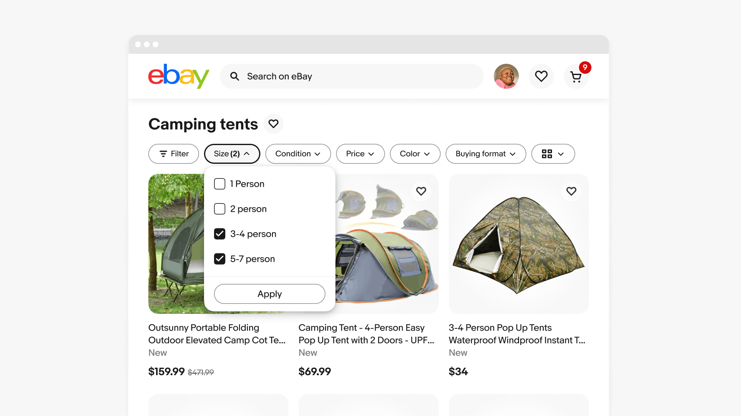This screenshot has height=416, width=741.
Task: Click the eBay logo
Action: click(x=179, y=76)
